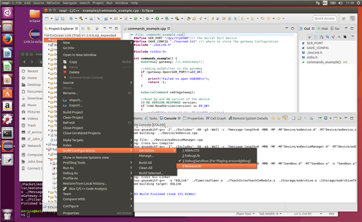362x222 pixels.
Task: Expand folded comment at line 2
Action: (132, 34)
